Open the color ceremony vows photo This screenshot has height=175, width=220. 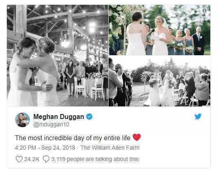pyautogui.click(x=160, y=30)
